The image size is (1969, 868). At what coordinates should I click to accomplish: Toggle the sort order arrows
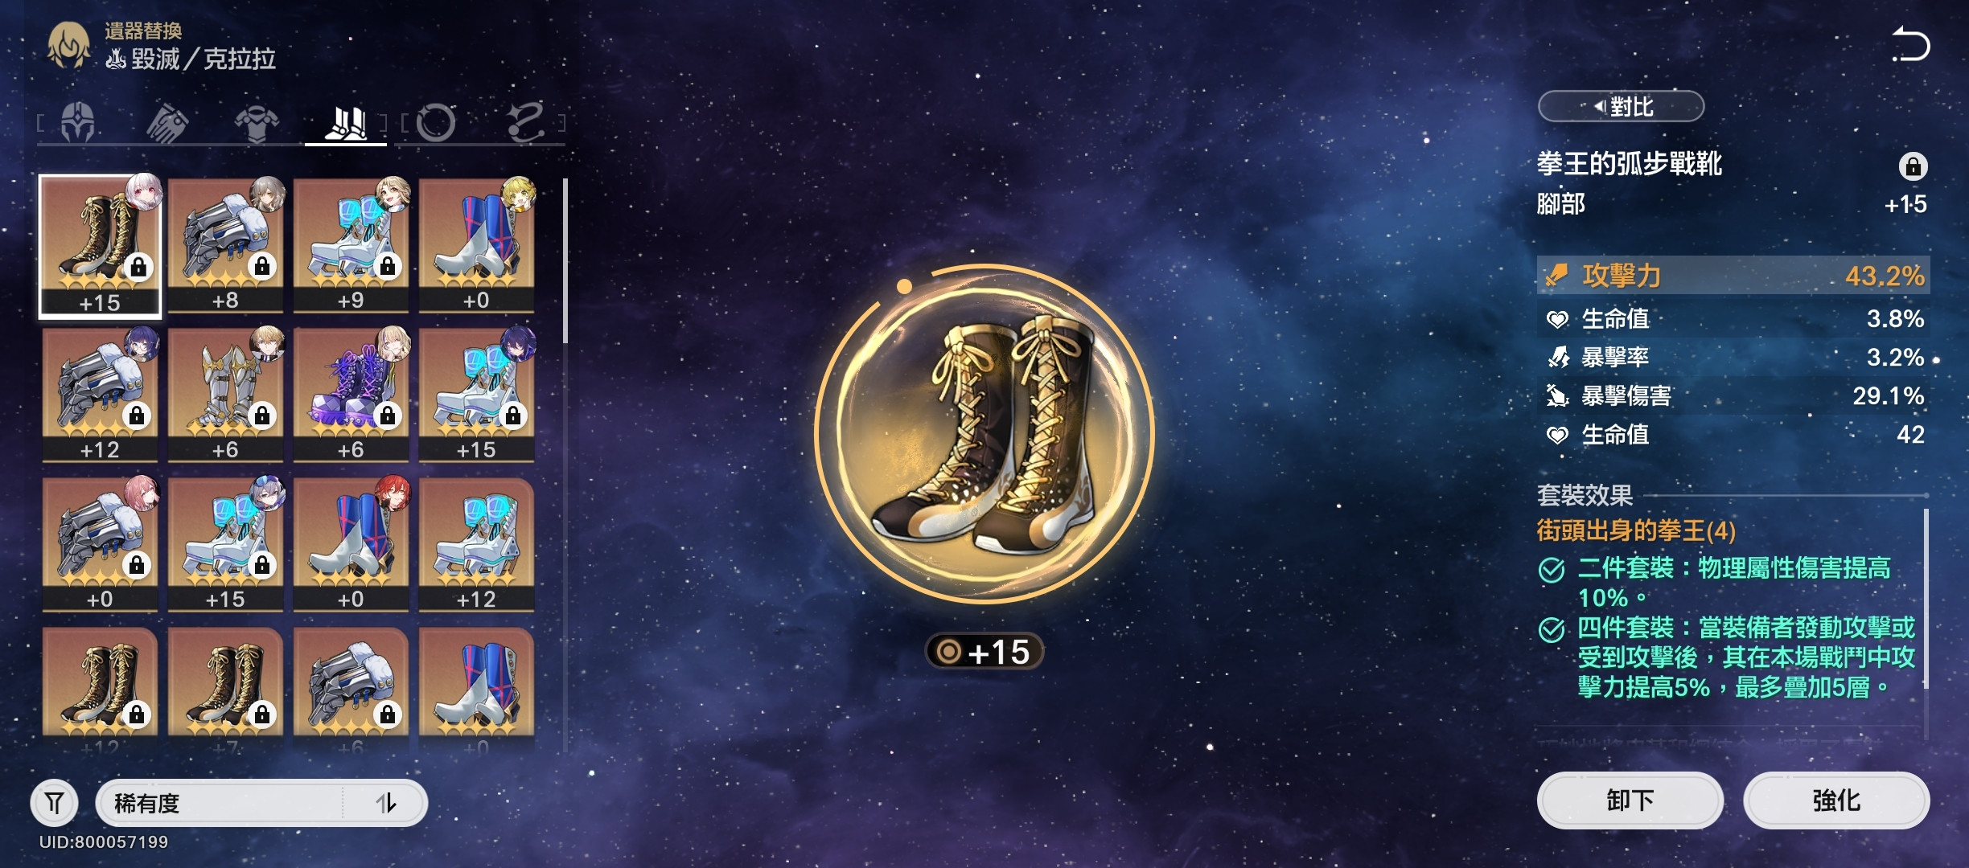pyautogui.click(x=386, y=802)
